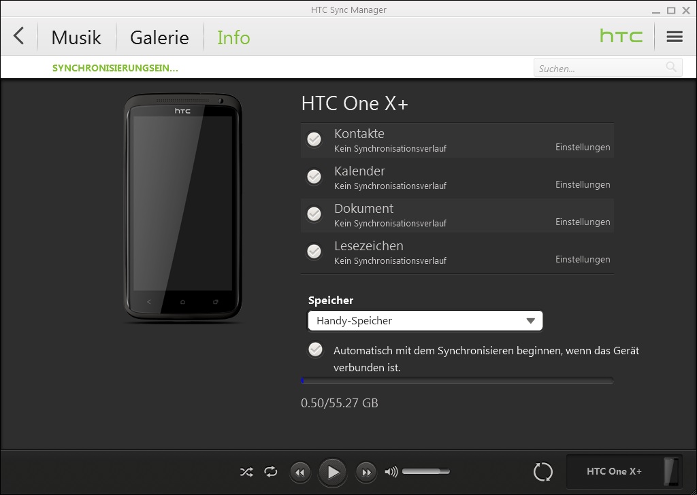The height and width of the screenshot is (495, 697).
Task: Adjust the volume slider
Action: (425, 471)
